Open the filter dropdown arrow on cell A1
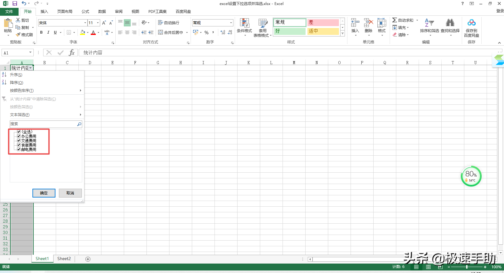 [x=31, y=68]
